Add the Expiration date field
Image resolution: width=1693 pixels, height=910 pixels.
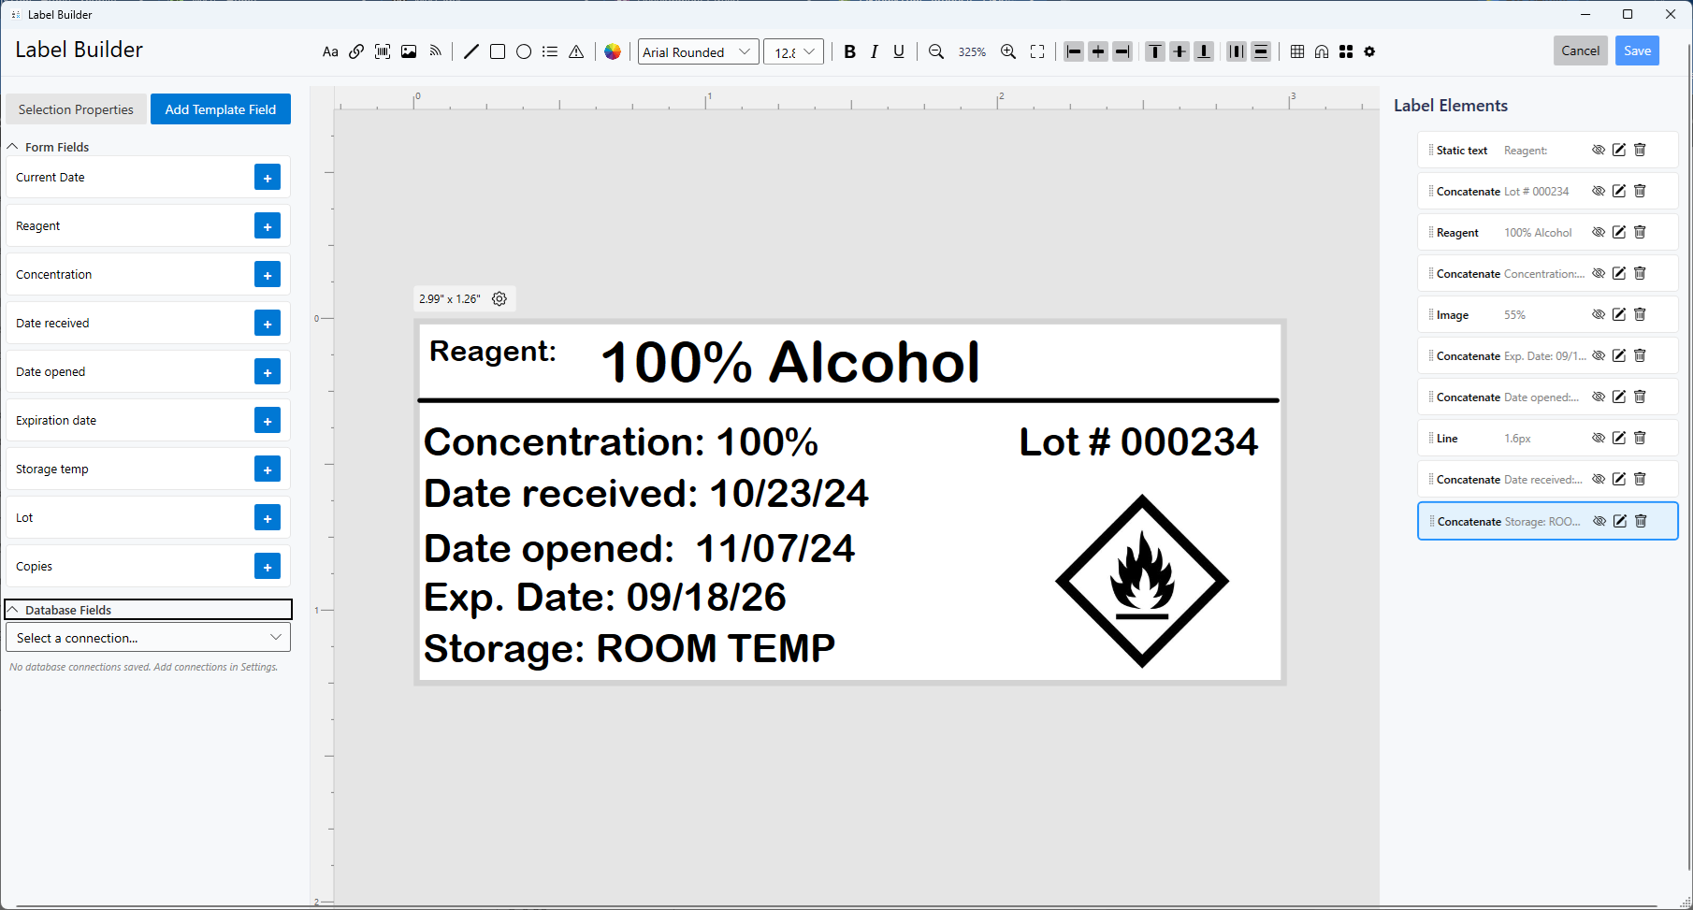268,421
